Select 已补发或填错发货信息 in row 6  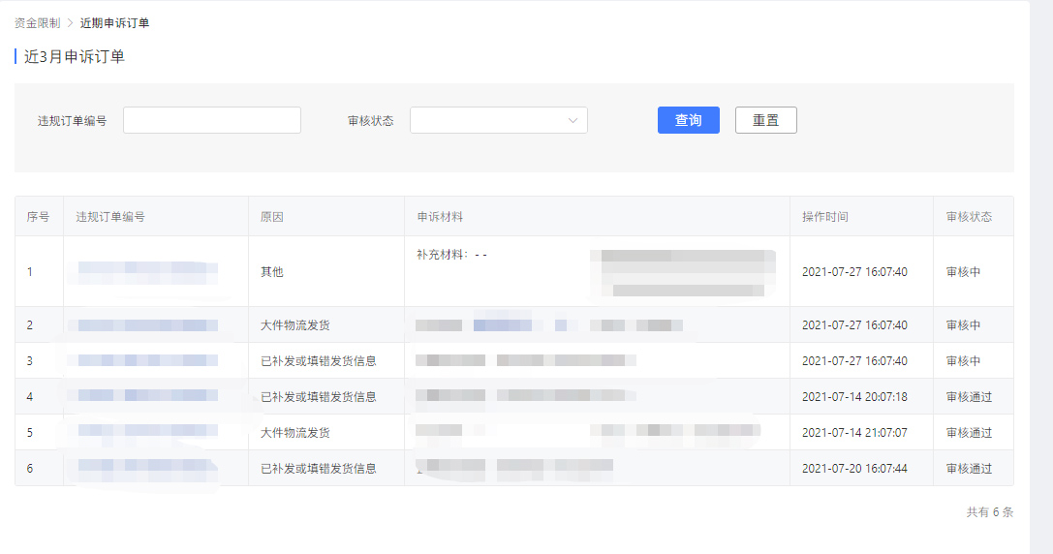(319, 468)
